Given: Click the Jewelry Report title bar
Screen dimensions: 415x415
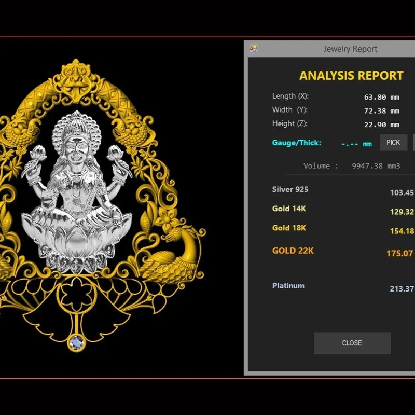Looking at the screenshot, I should tap(329, 49).
